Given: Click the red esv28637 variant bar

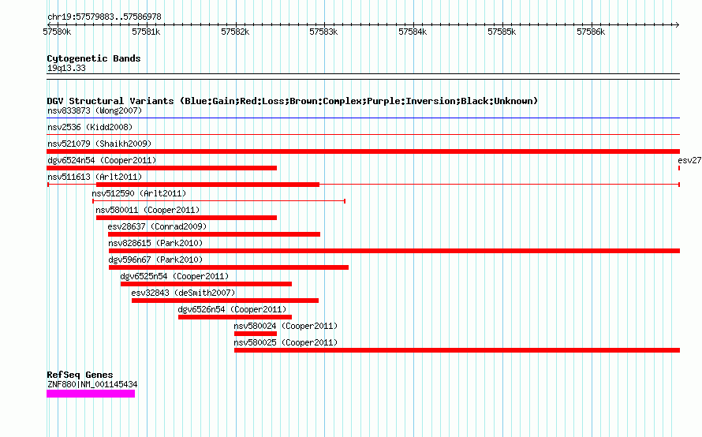Looking at the screenshot, I should pos(214,234).
